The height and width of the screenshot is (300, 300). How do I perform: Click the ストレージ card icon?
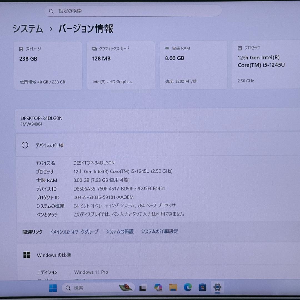click(21, 49)
